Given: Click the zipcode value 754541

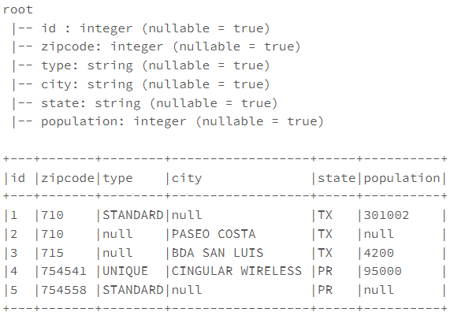Looking at the screenshot, I should (x=64, y=271).
